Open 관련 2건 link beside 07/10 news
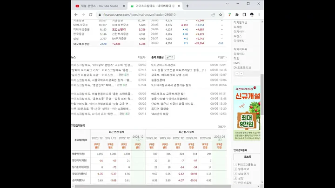Screen dimensions: 335x188 click(x=123, y=75)
